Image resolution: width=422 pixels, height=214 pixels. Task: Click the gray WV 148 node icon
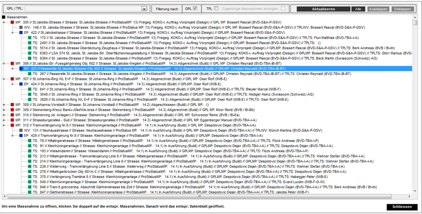point(20,27)
